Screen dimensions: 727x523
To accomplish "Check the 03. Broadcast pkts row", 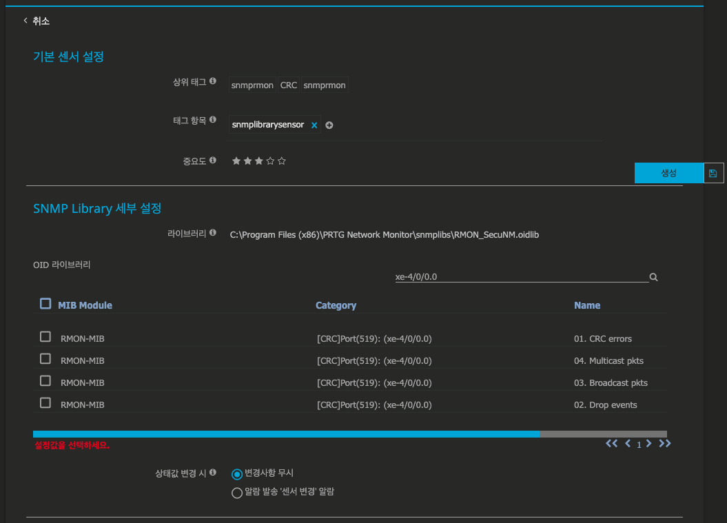I will [45, 380].
